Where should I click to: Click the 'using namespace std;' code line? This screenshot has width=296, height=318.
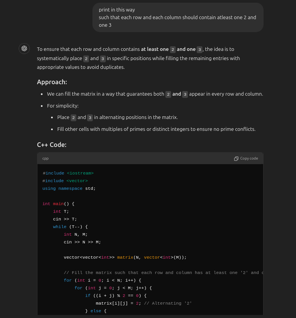pyautogui.click(x=69, y=189)
